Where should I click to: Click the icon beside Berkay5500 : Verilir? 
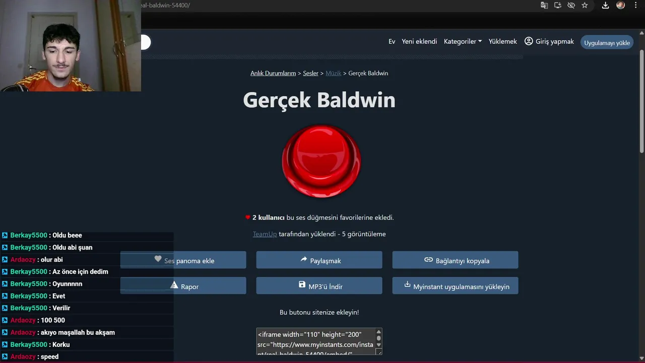click(x=5, y=308)
